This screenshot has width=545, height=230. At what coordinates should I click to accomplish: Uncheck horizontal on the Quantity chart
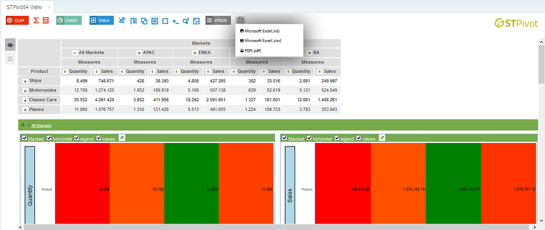click(x=49, y=138)
